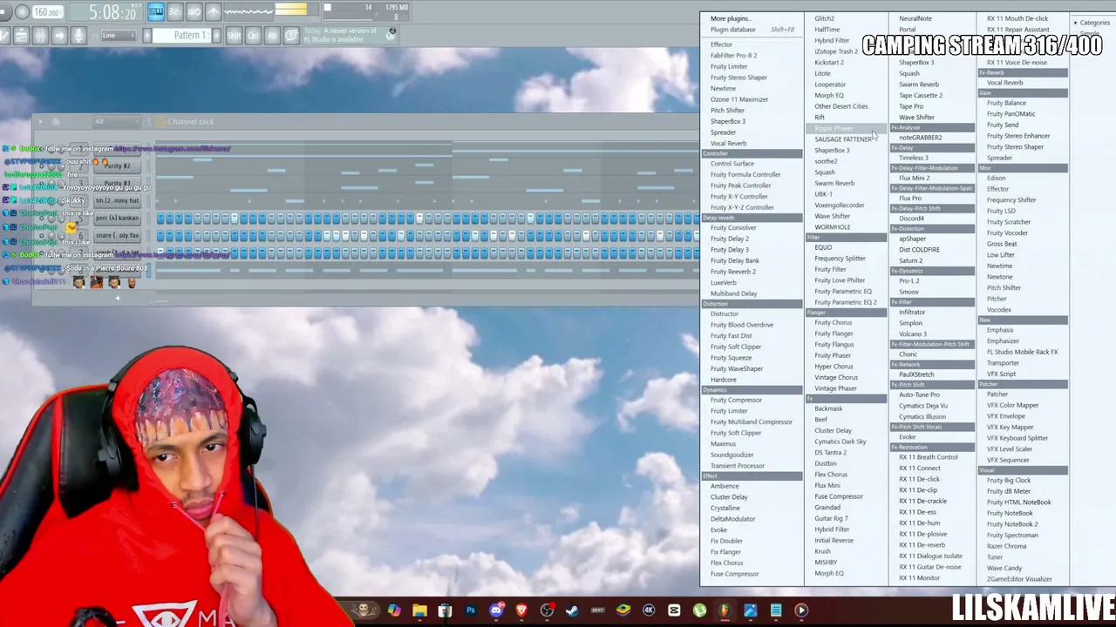Open Discord from the taskbar

496,610
